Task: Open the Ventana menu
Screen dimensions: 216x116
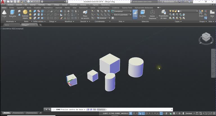Action: pos(83,5)
